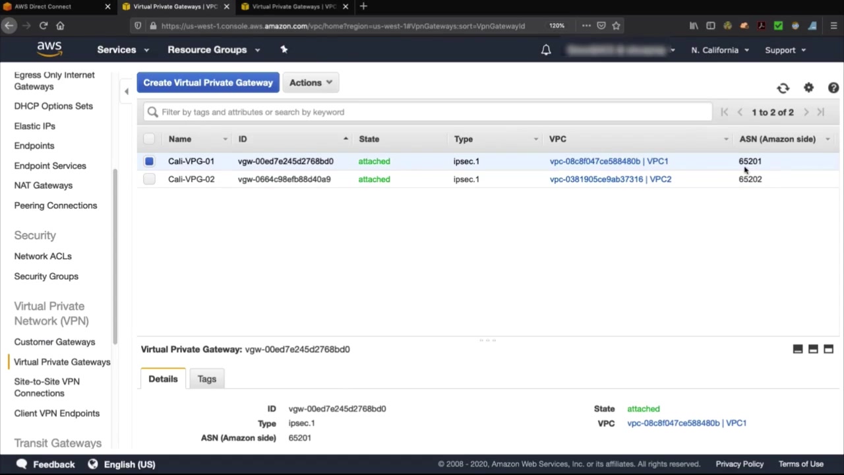Open the vpc-0381905ce9ab37316 | VPC2 link
This screenshot has height=475, width=844.
(611, 179)
